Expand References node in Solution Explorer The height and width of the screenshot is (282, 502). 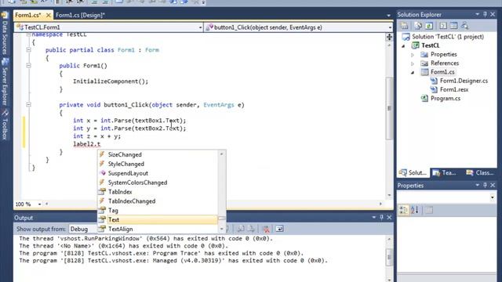[413, 63]
